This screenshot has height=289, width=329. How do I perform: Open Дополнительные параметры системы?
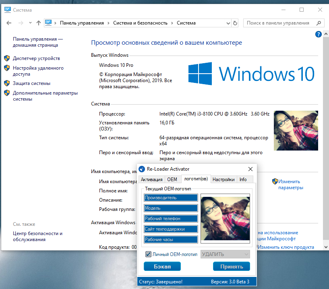tap(45, 96)
